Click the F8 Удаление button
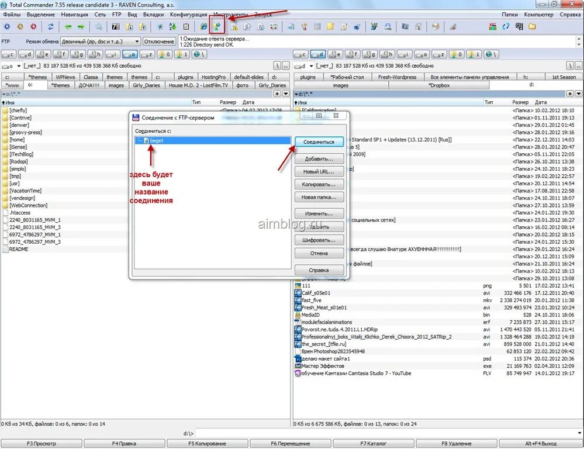Screen dimensions: 584x449 456,443
